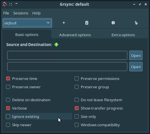Close the Grsync window

click(x=146, y=4)
